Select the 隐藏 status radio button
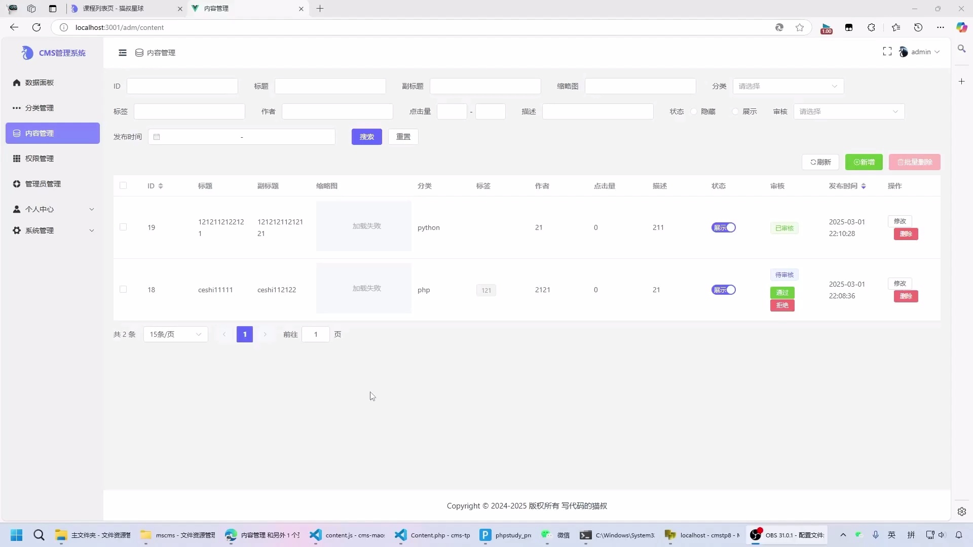973x547 pixels. [x=693, y=111]
